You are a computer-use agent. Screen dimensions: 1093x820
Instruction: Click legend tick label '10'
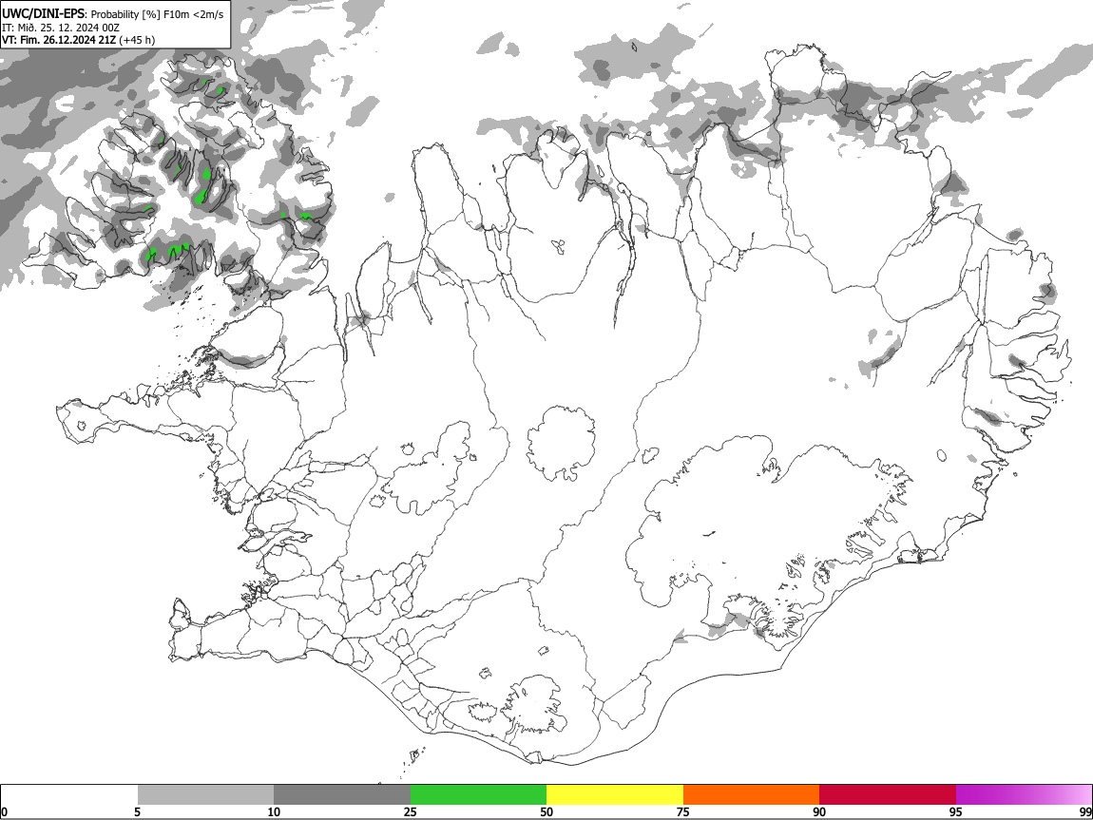[x=274, y=812]
